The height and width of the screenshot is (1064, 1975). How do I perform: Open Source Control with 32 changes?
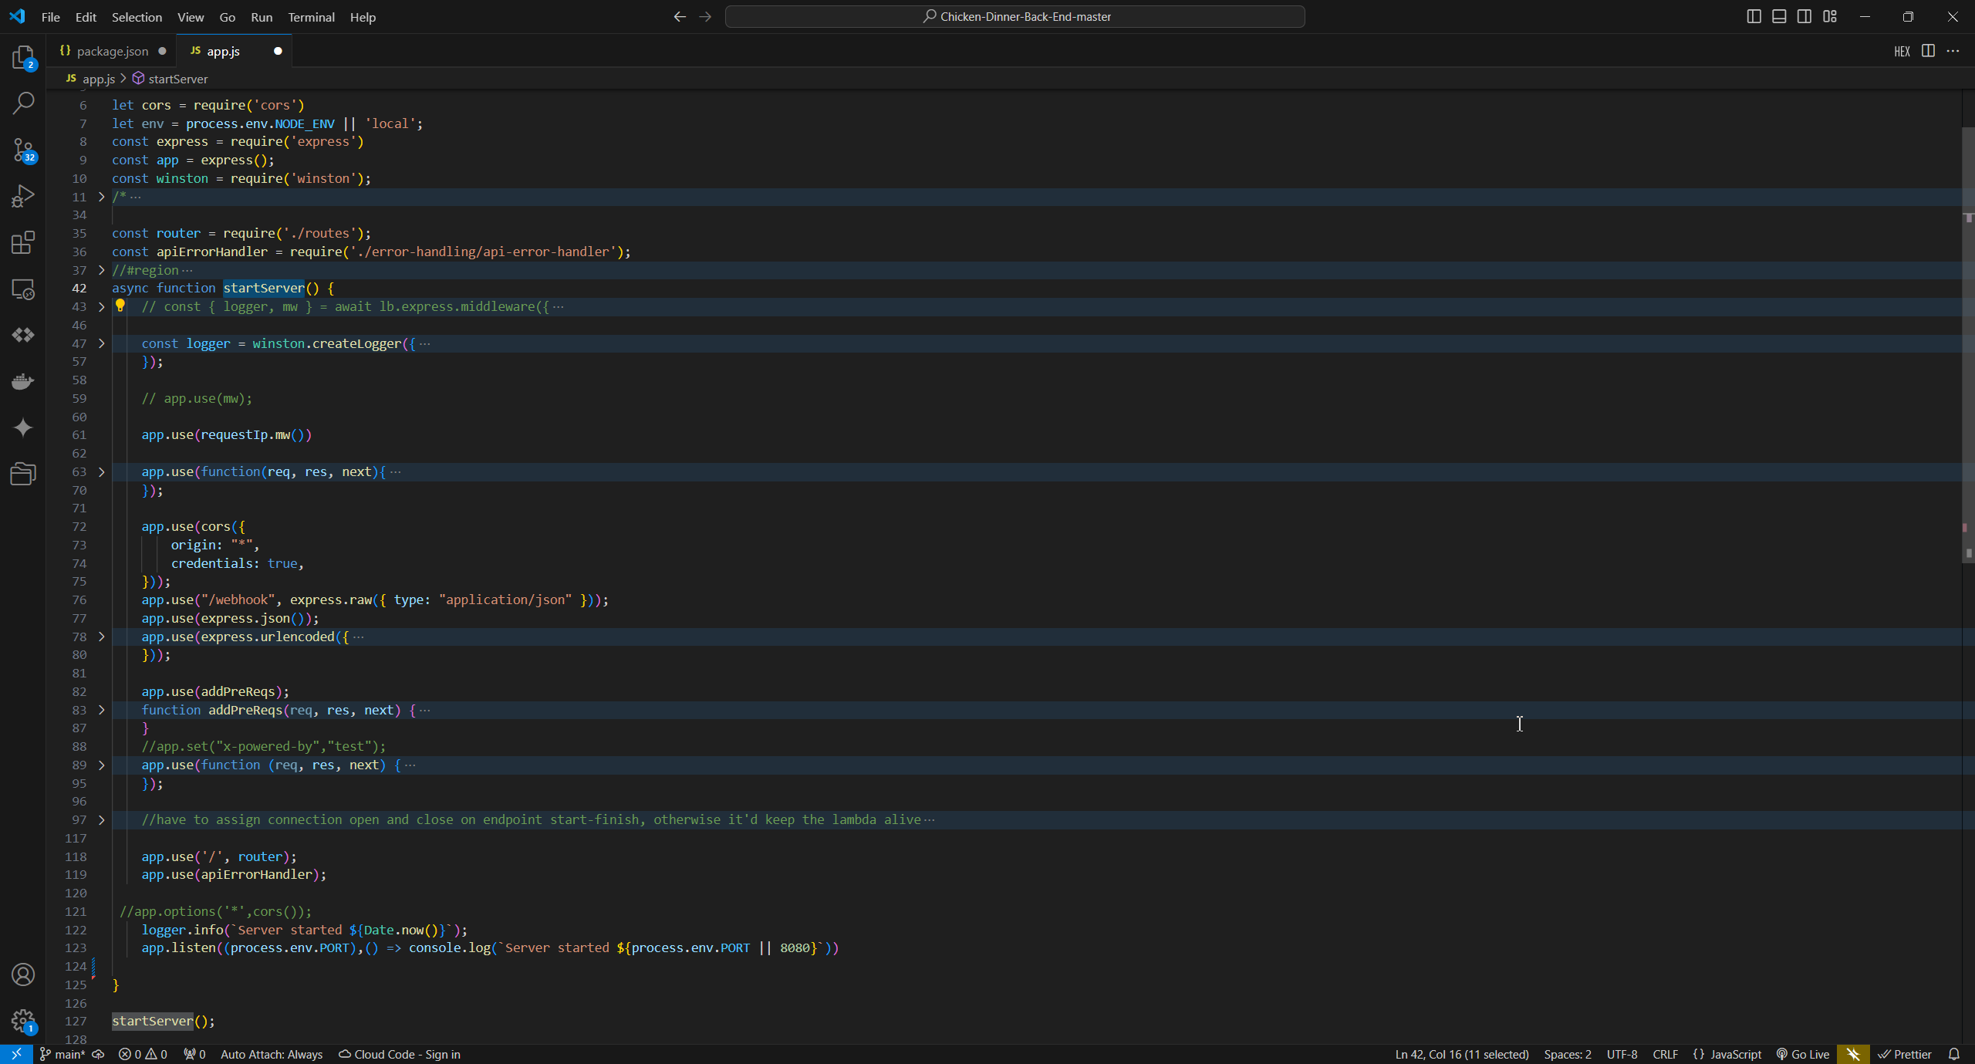tap(23, 150)
